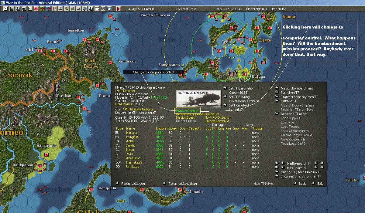365x213 pixels.
Task: Click the rising sun flag toolbar icon
Action: 36,9
